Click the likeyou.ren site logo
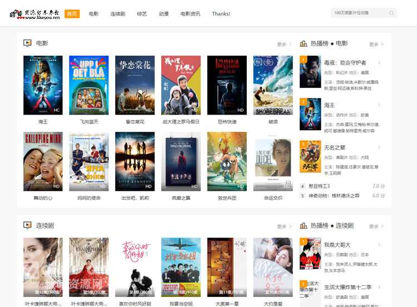Image resolution: width=417 pixels, height=307 pixels. click(34, 14)
